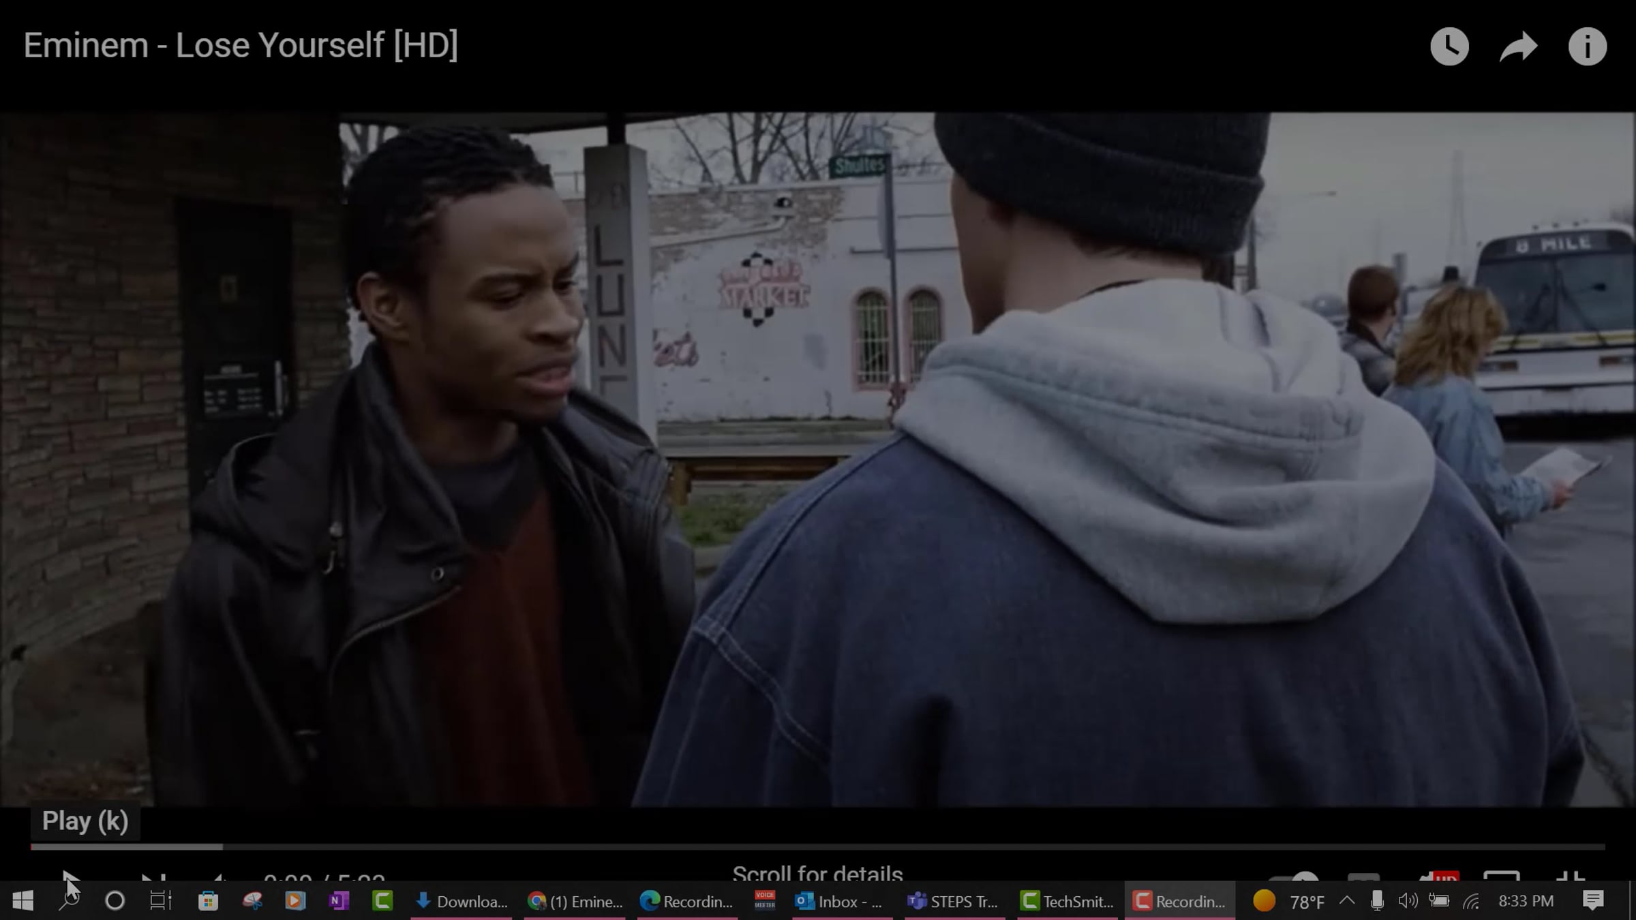
Task: Toggle the microphone tray icon
Action: (1377, 901)
